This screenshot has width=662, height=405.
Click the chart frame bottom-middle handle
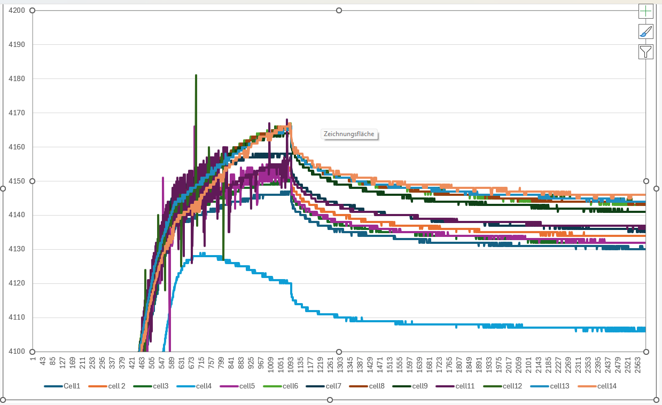coord(330,400)
